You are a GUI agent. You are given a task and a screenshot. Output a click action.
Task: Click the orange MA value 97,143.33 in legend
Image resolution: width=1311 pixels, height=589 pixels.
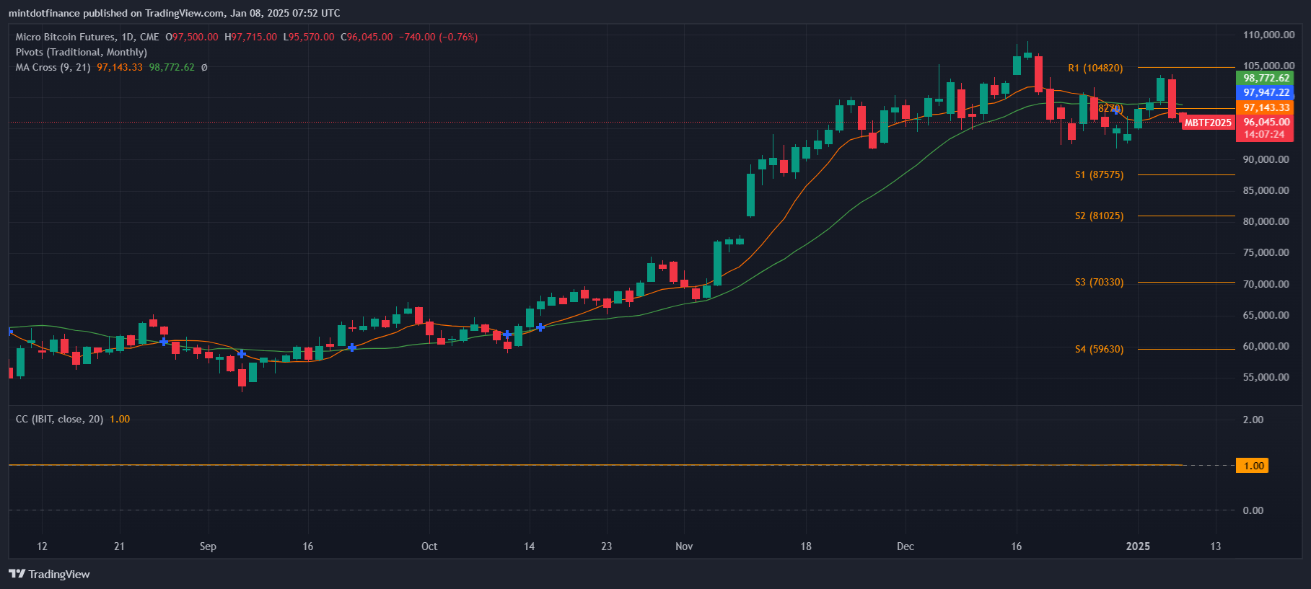pos(120,67)
